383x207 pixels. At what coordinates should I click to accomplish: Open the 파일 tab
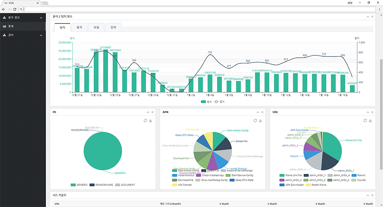(x=96, y=27)
